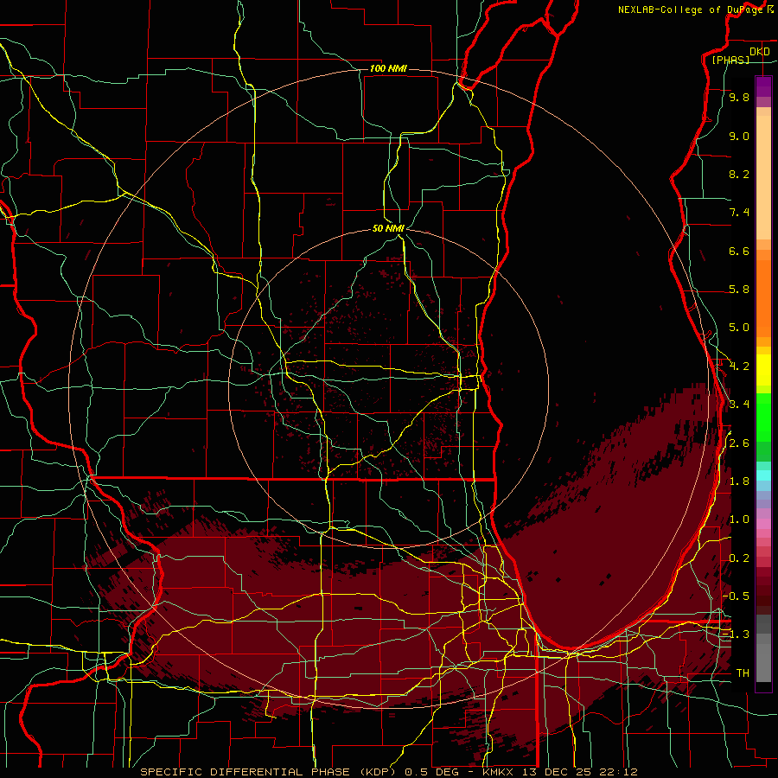Click the 50 NMI range ring label

click(x=388, y=228)
